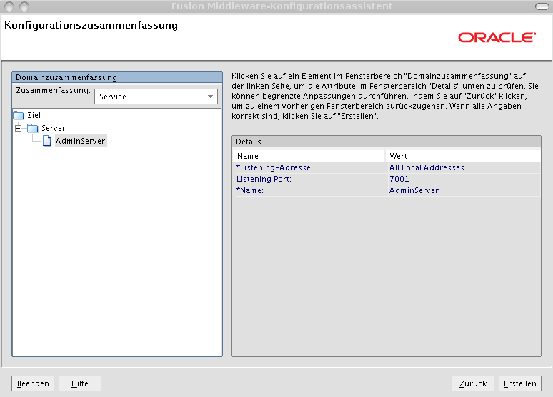553x397 pixels.
Task: Click the AdminServer document icon
Action: coord(47,141)
